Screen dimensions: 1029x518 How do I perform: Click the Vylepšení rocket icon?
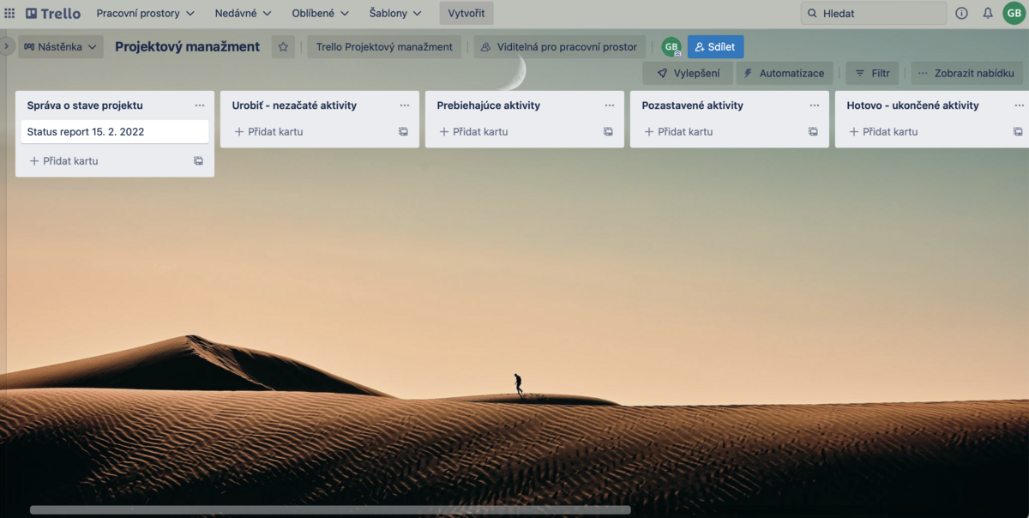660,74
